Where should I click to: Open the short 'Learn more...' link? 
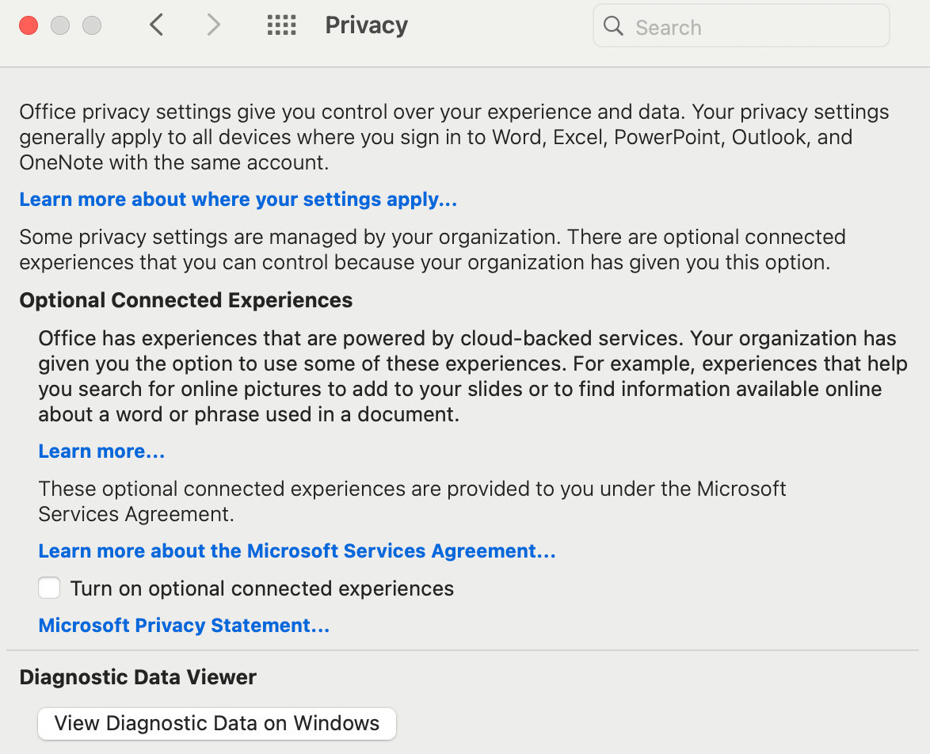[x=101, y=451]
